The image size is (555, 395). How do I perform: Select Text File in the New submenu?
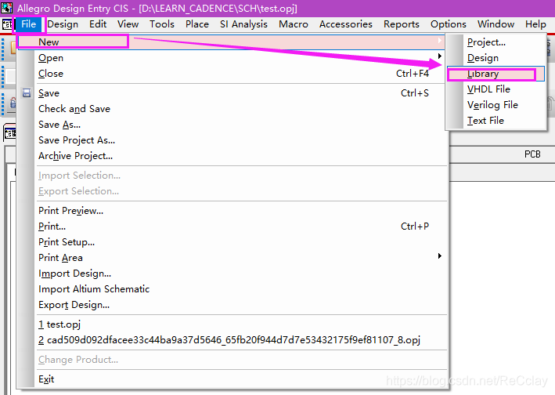[x=485, y=121]
